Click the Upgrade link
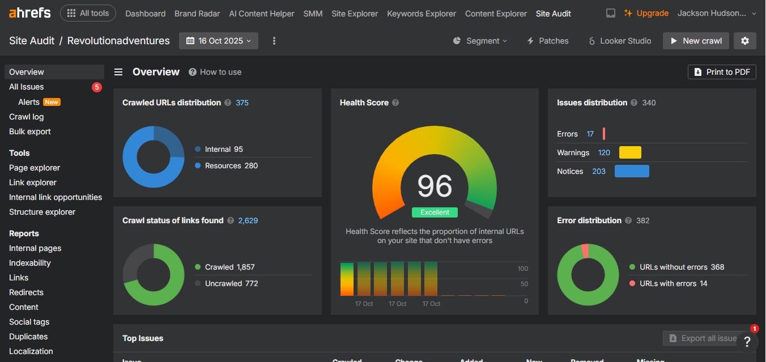This screenshot has height=362, width=766. [646, 13]
